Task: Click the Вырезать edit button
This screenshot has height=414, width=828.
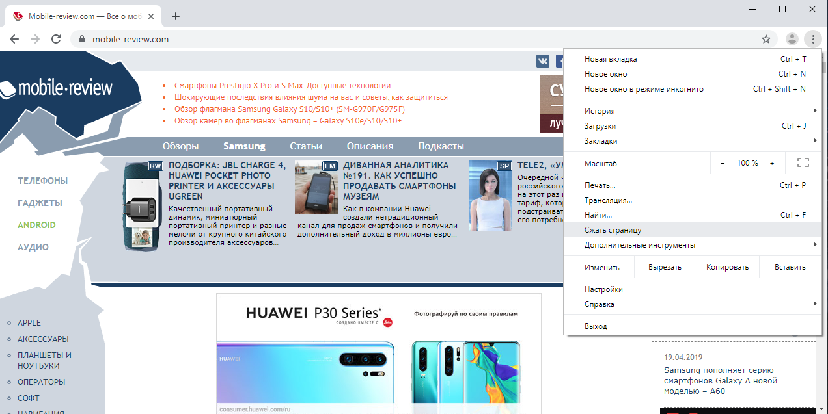Action: 665,267
